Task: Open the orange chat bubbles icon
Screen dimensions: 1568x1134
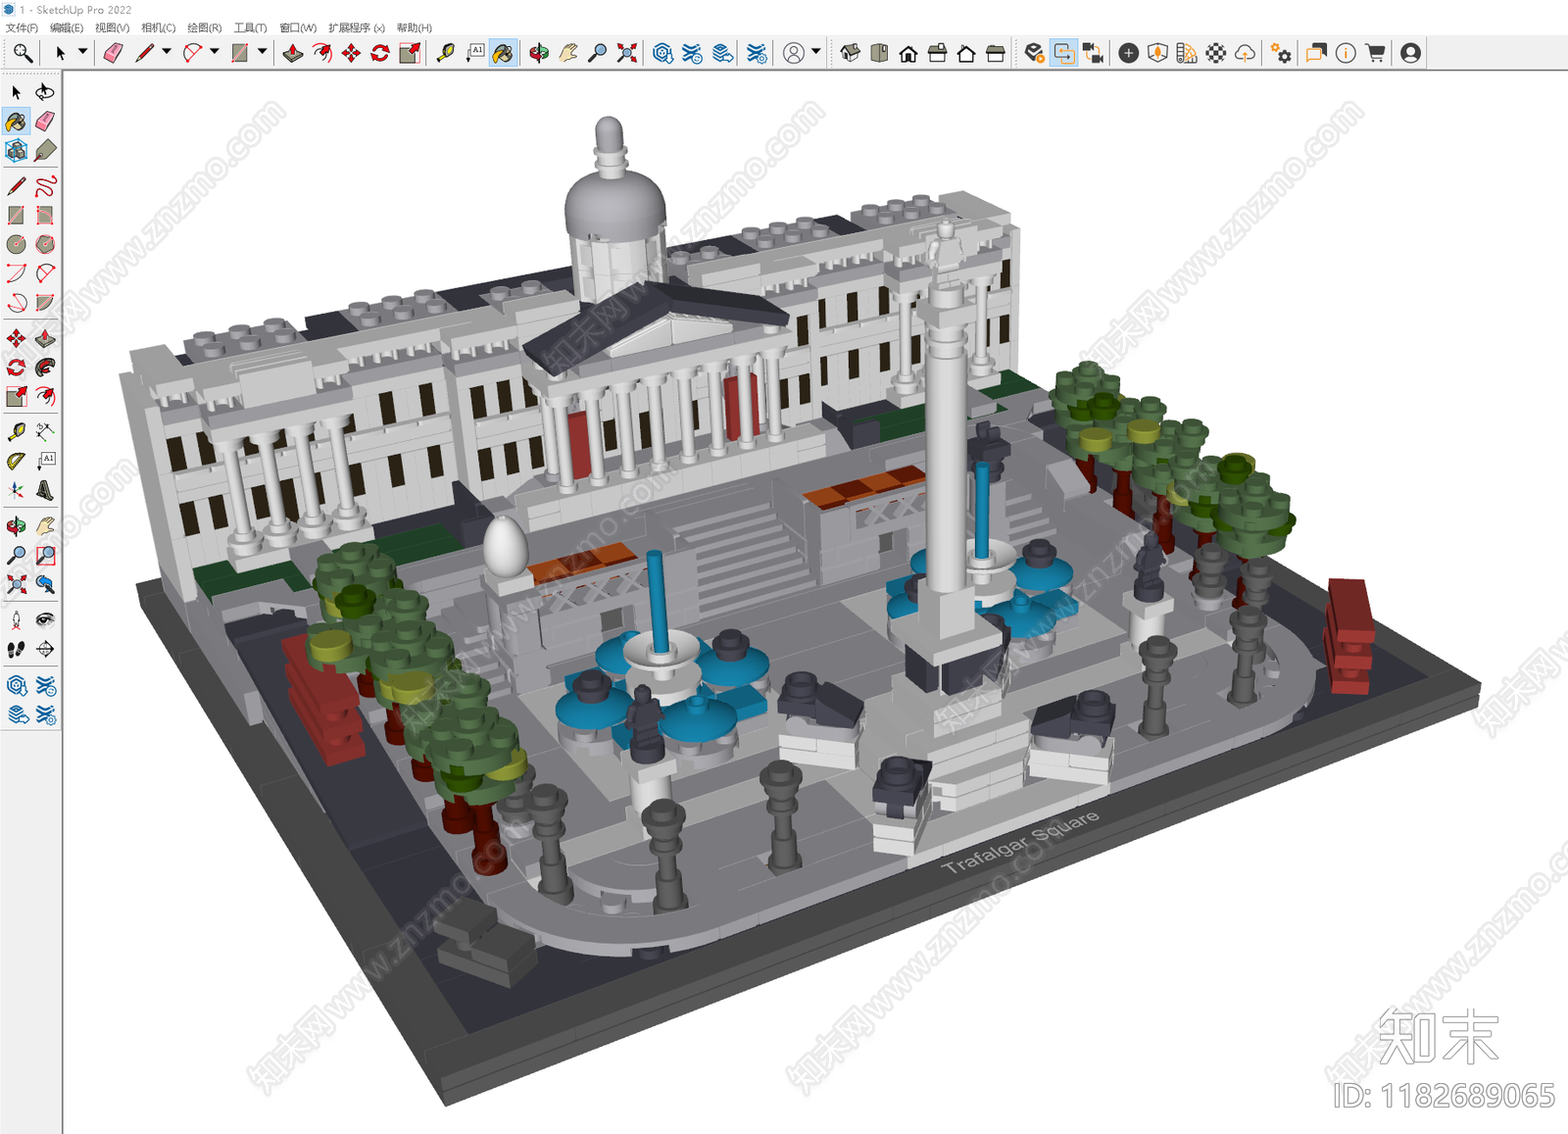Action: click(x=1316, y=53)
